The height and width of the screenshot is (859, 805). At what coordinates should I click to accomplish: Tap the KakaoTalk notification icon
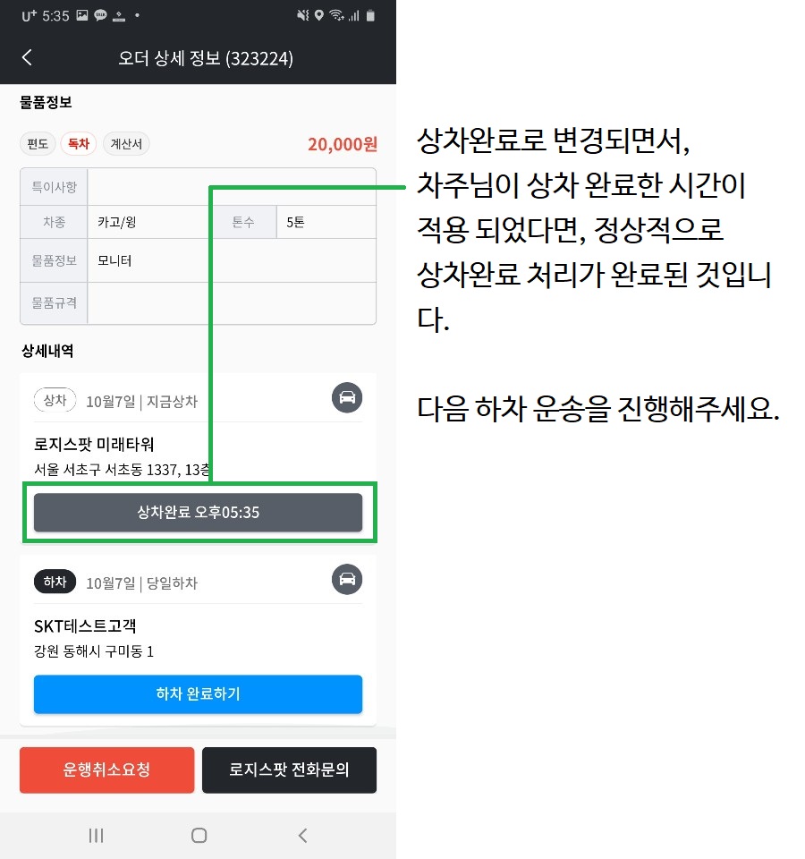(x=100, y=15)
